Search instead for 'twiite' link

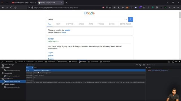pos(64,33)
